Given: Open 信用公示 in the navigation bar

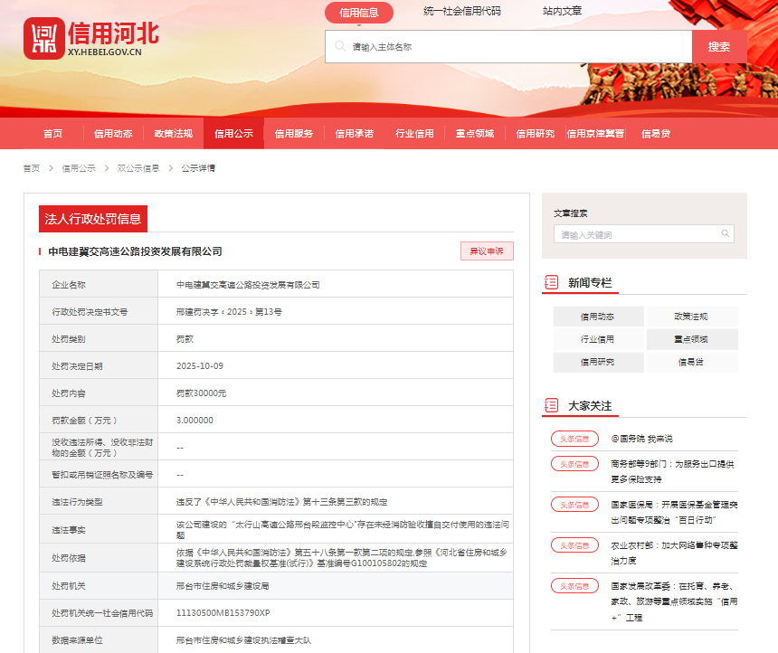Looking at the screenshot, I should [x=233, y=134].
